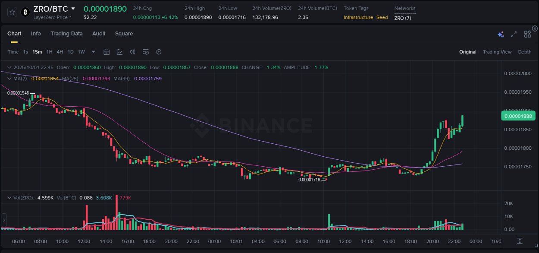Collapse the Vol(ZRO) volume pane chevron
The image size is (539, 253).
(x=9, y=198)
